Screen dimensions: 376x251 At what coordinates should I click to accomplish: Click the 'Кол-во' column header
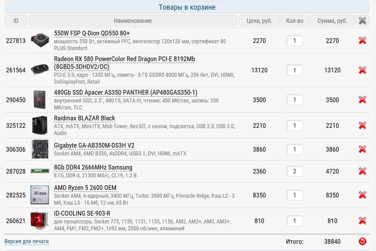point(295,21)
